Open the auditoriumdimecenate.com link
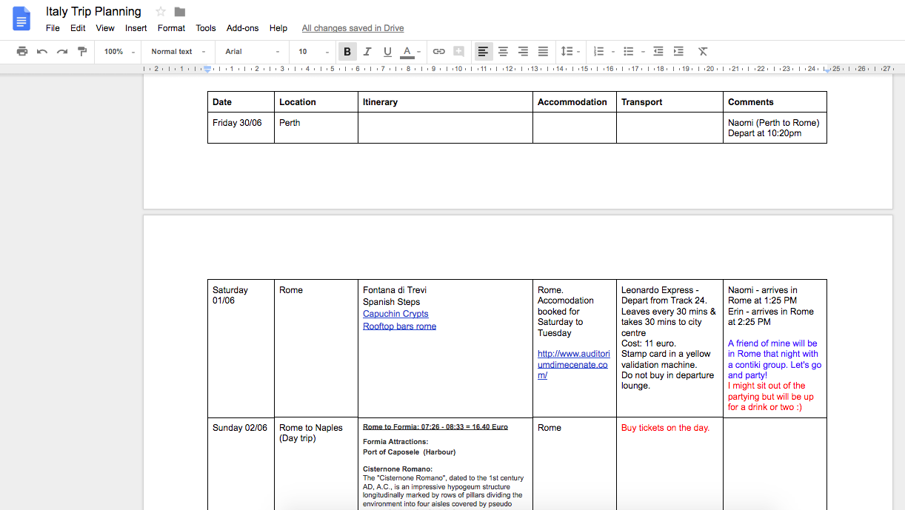This screenshot has height=510, width=905. pyautogui.click(x=574, y=364)
